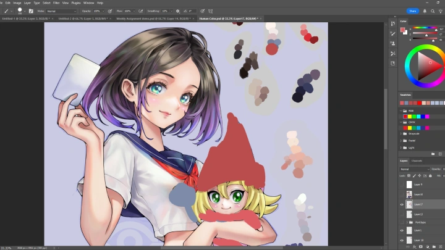The image size is (445, 250).
Task: Open the search magnifier icon
Action: (433, 11)
